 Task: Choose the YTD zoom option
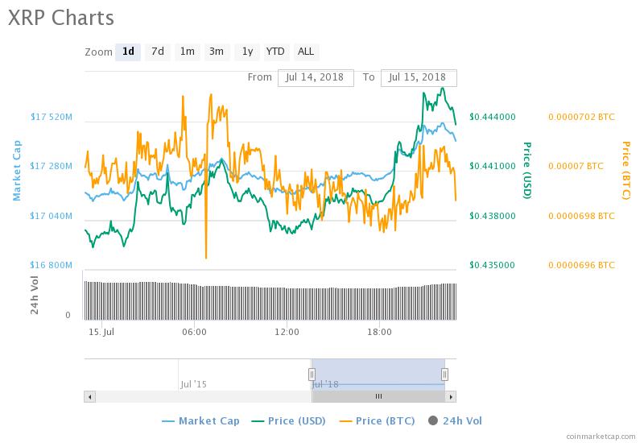(x=275, y=52)
